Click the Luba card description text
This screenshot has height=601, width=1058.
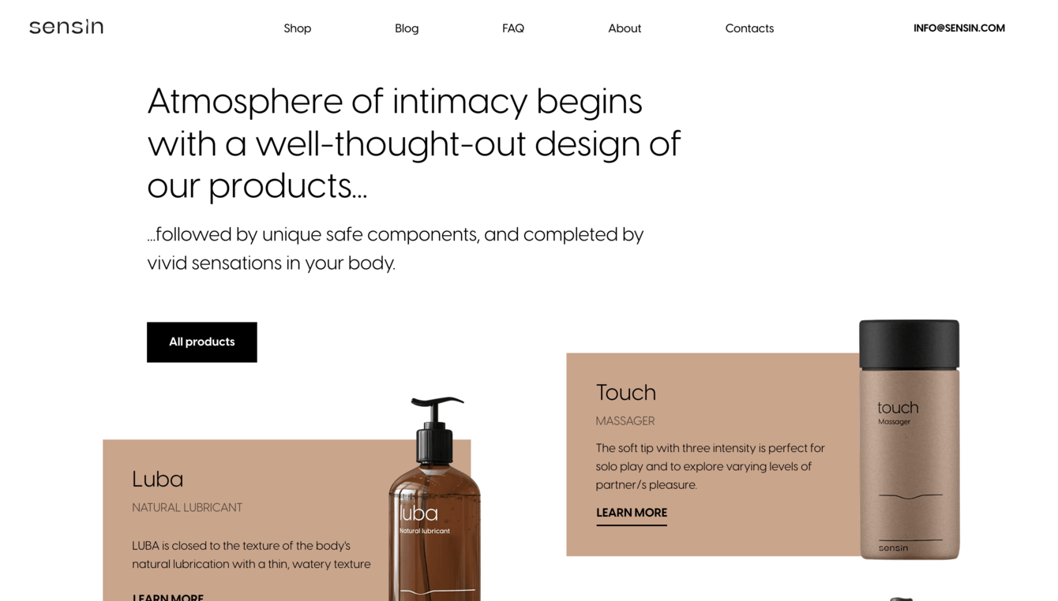(251, 554)
